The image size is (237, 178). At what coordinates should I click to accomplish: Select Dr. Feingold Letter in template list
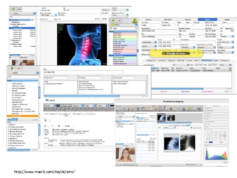[19, 93]
